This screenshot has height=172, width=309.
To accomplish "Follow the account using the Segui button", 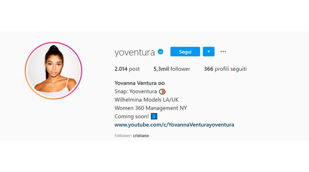I will (x=185, y=52).
